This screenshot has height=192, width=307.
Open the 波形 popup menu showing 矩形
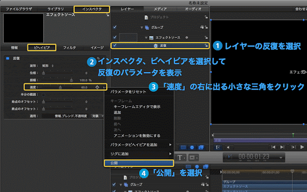pyautogui.click(x=48, y=66)
